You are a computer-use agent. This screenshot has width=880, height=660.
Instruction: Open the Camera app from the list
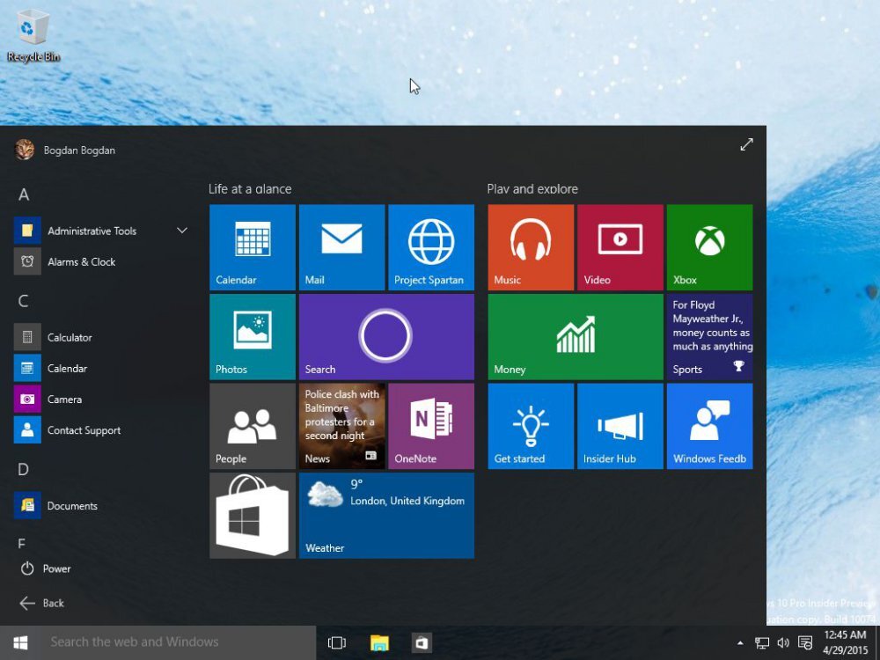pos(64,399)
